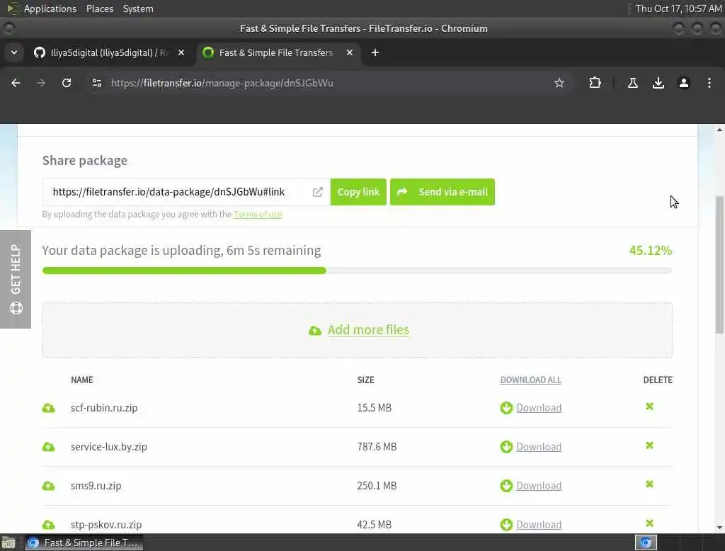
Task: Download service-lux.by.zip
Action: 539,446
